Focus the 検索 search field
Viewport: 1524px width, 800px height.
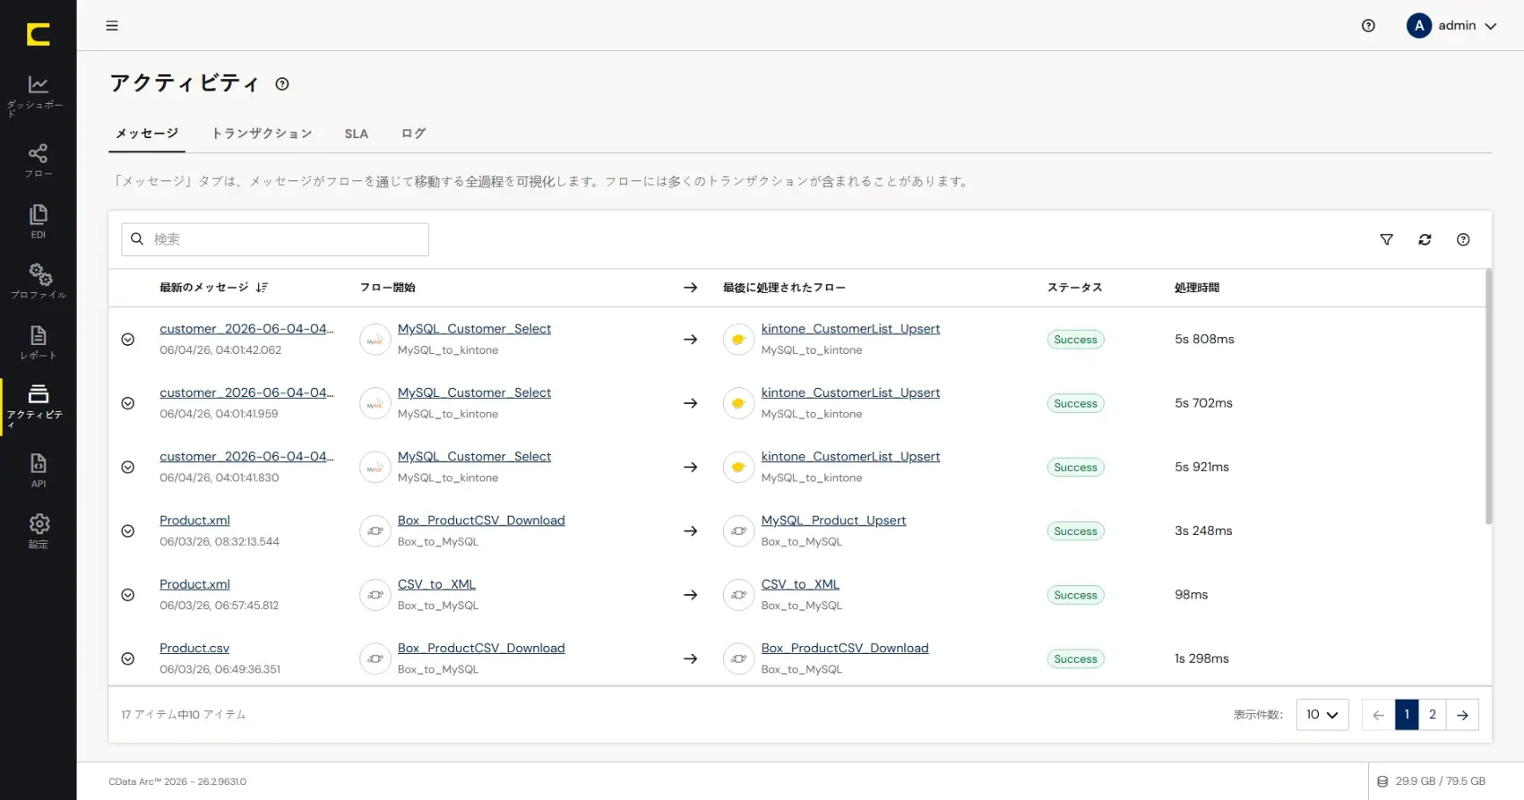pyautogui.click(x=275, y=239)
